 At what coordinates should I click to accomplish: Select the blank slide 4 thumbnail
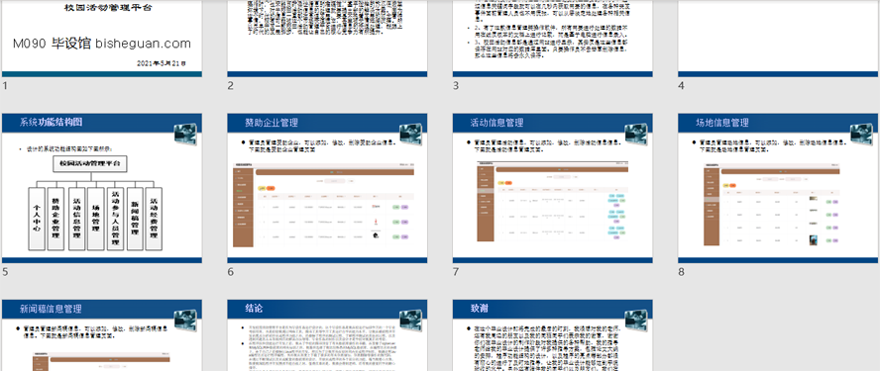click(778, 39)
